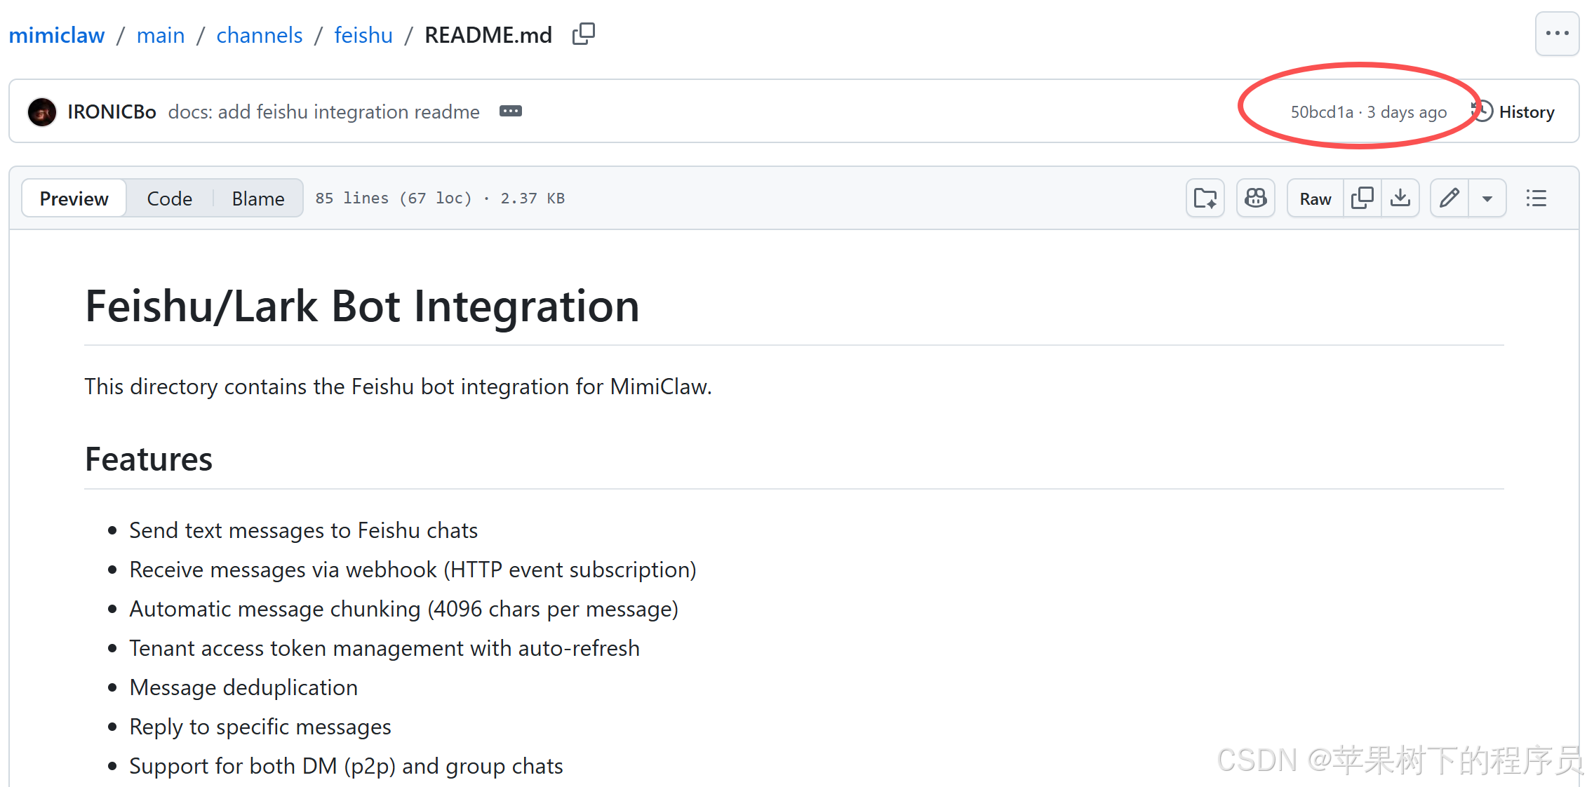The width and height of the screenshot is (1587, 787).
Task: Open the three-dot more options menu
Action: point(1556,34)
